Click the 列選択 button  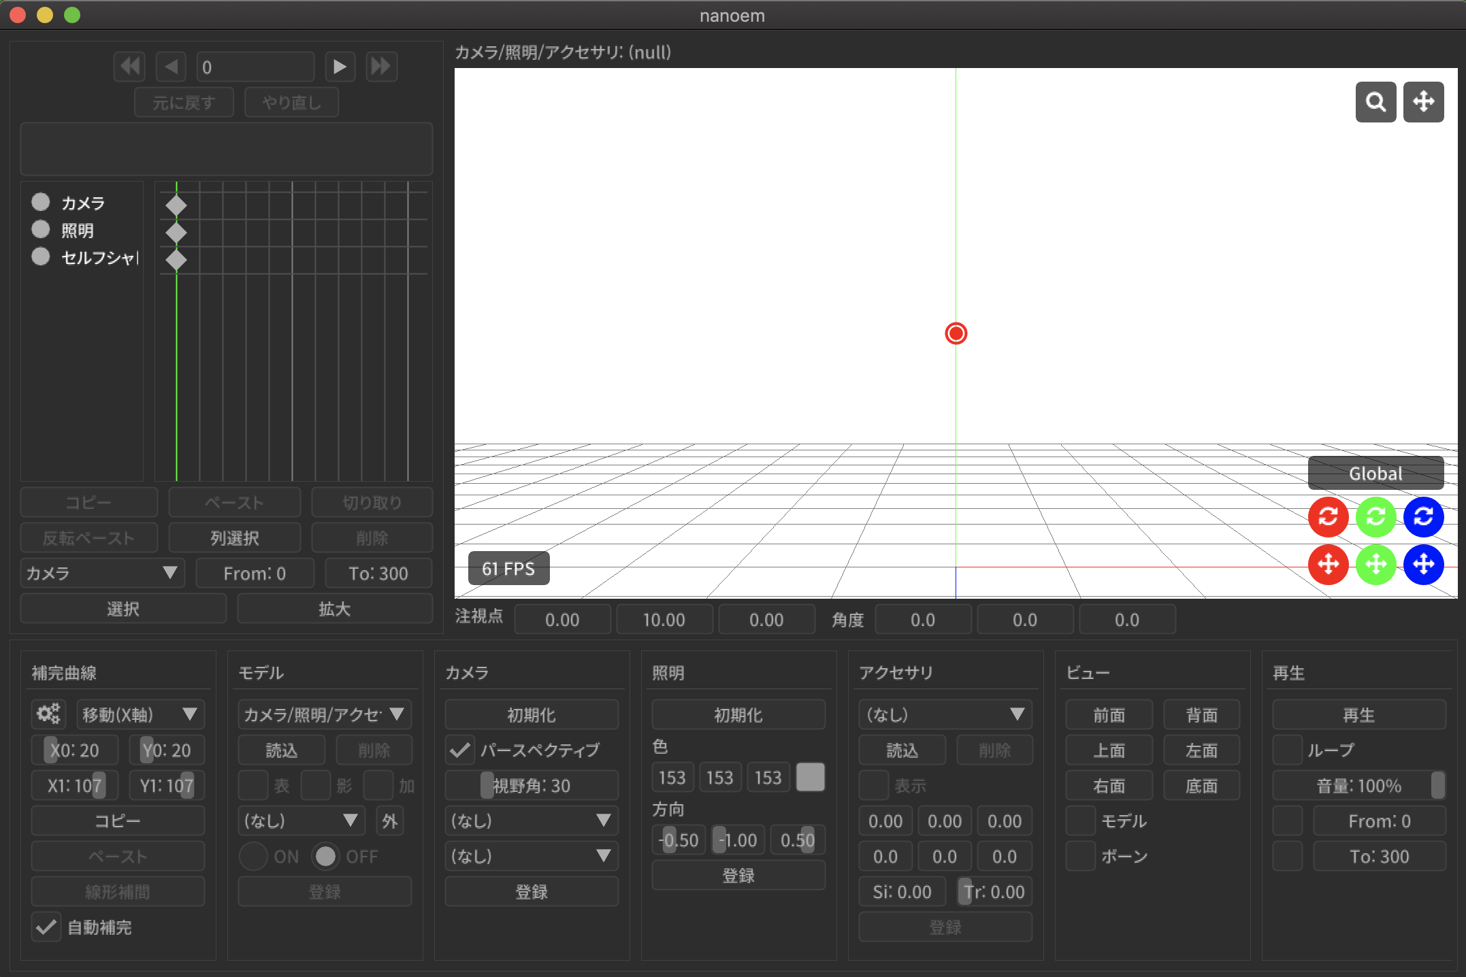[x=234, y=537]
